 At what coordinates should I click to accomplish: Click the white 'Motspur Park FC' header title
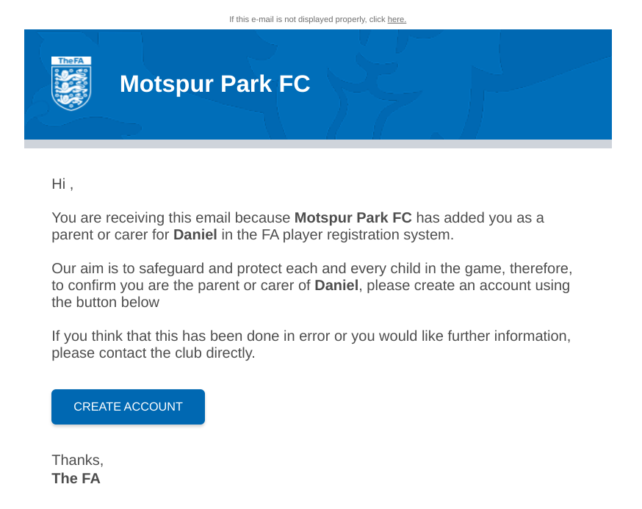[x=215, y=84]
